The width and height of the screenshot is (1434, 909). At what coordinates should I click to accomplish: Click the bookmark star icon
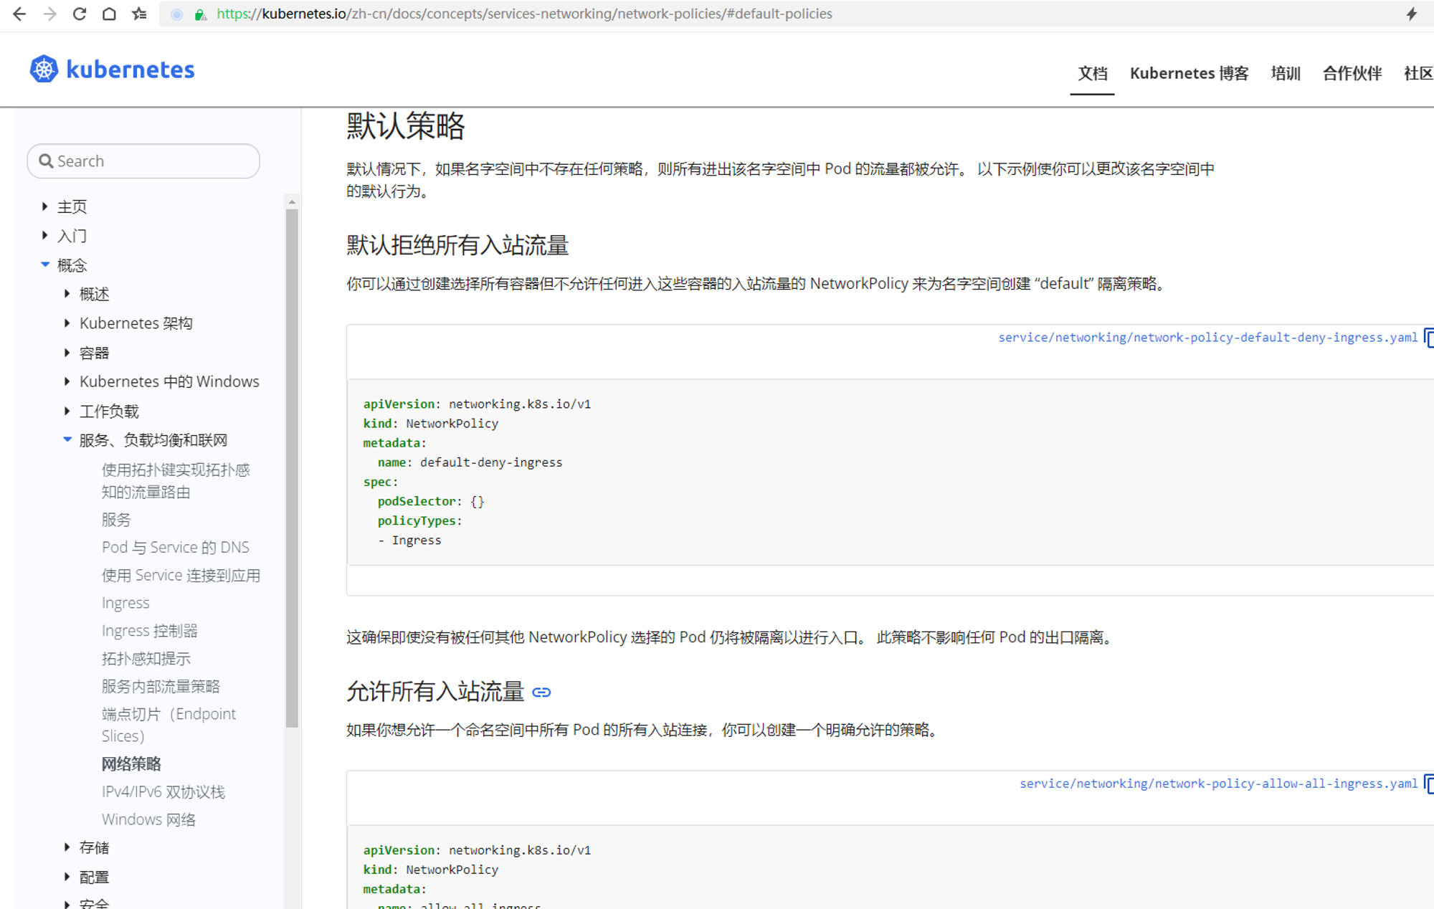(x=139, y=14)
